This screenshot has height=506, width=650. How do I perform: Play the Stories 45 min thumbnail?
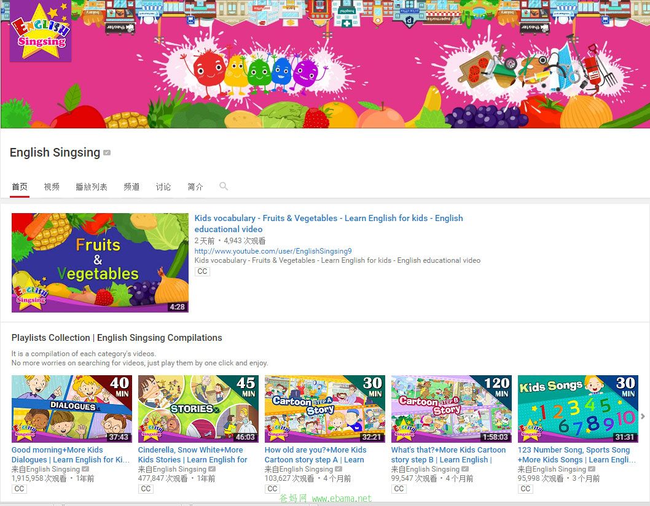[198, 409]
